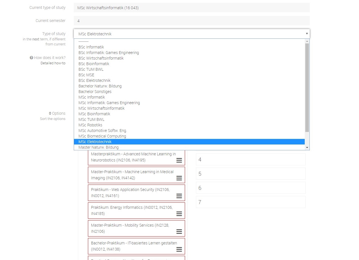Viewport: 359px width, 260px height.
Task: Select MSc Informatik option
Action: [189, 97]
